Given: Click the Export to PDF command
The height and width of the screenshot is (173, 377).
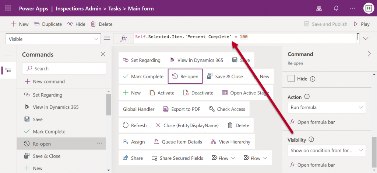Looking at the screenshot, I should click(182, 109).
